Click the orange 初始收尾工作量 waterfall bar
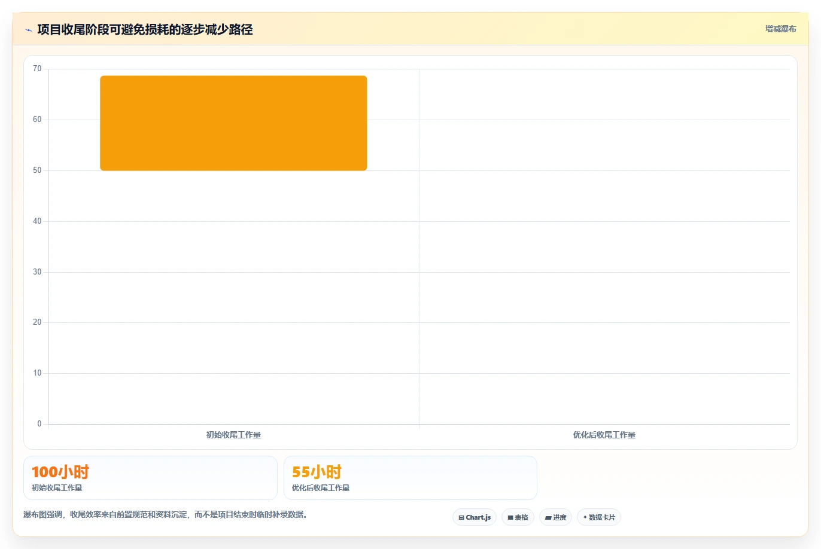821x549 pixels. coord(233,123)
